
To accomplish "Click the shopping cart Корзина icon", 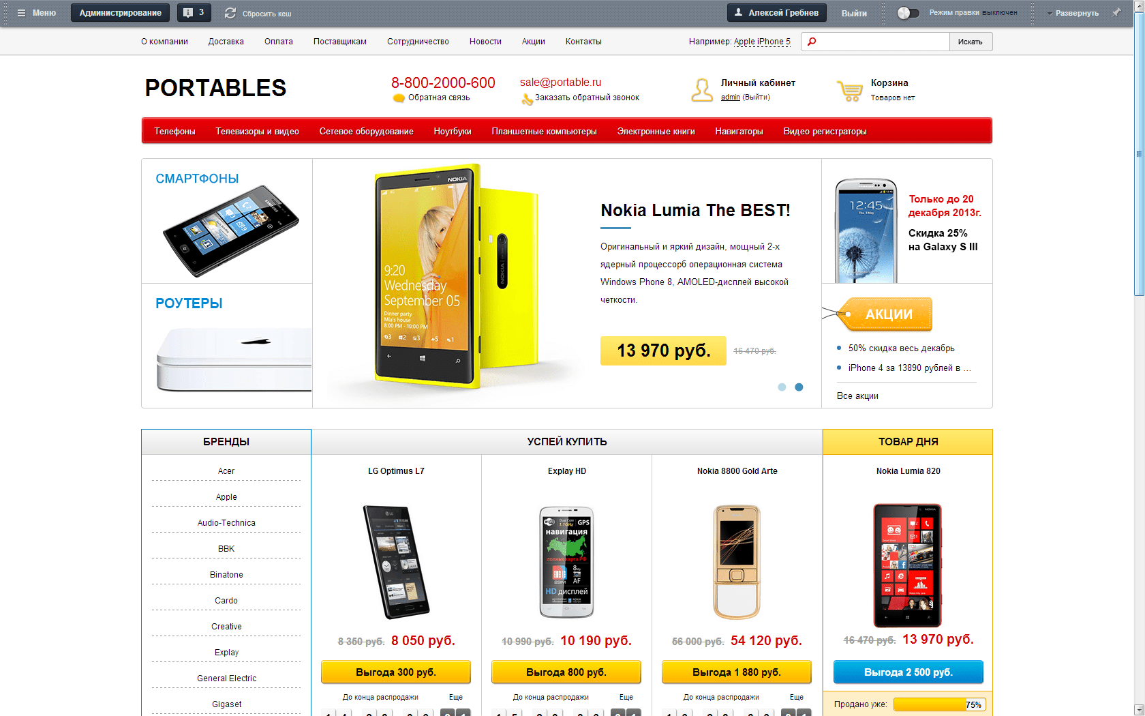I will 850,91.
